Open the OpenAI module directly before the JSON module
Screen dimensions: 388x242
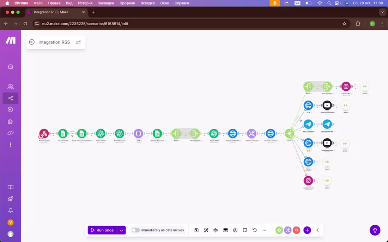[120, 133]
